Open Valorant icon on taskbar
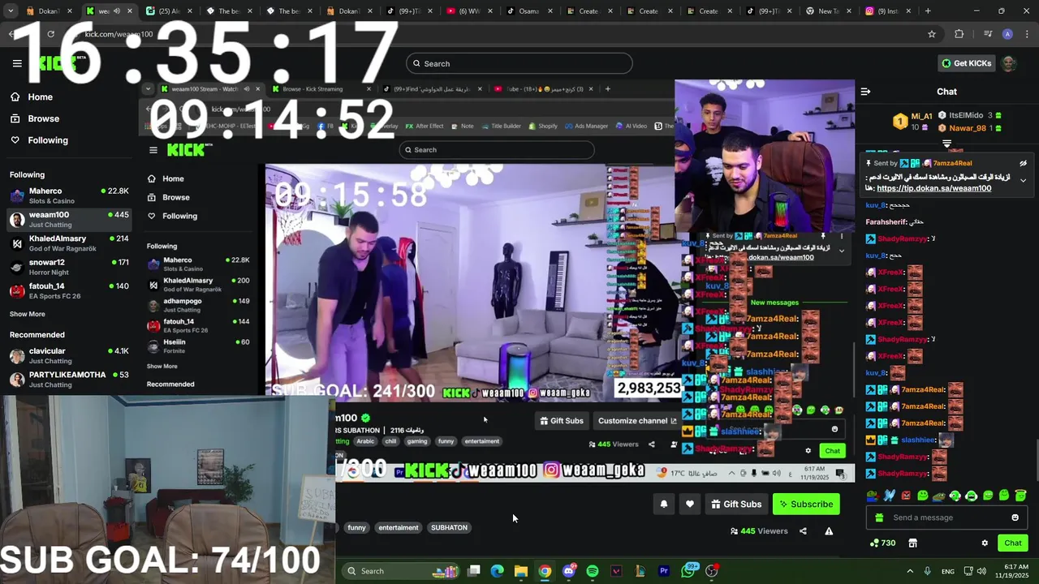 pyautogui.click(x=616, y=571)
